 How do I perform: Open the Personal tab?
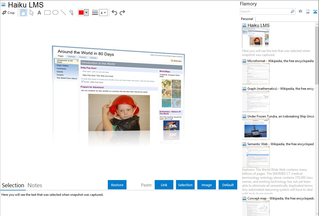[247, 19]
